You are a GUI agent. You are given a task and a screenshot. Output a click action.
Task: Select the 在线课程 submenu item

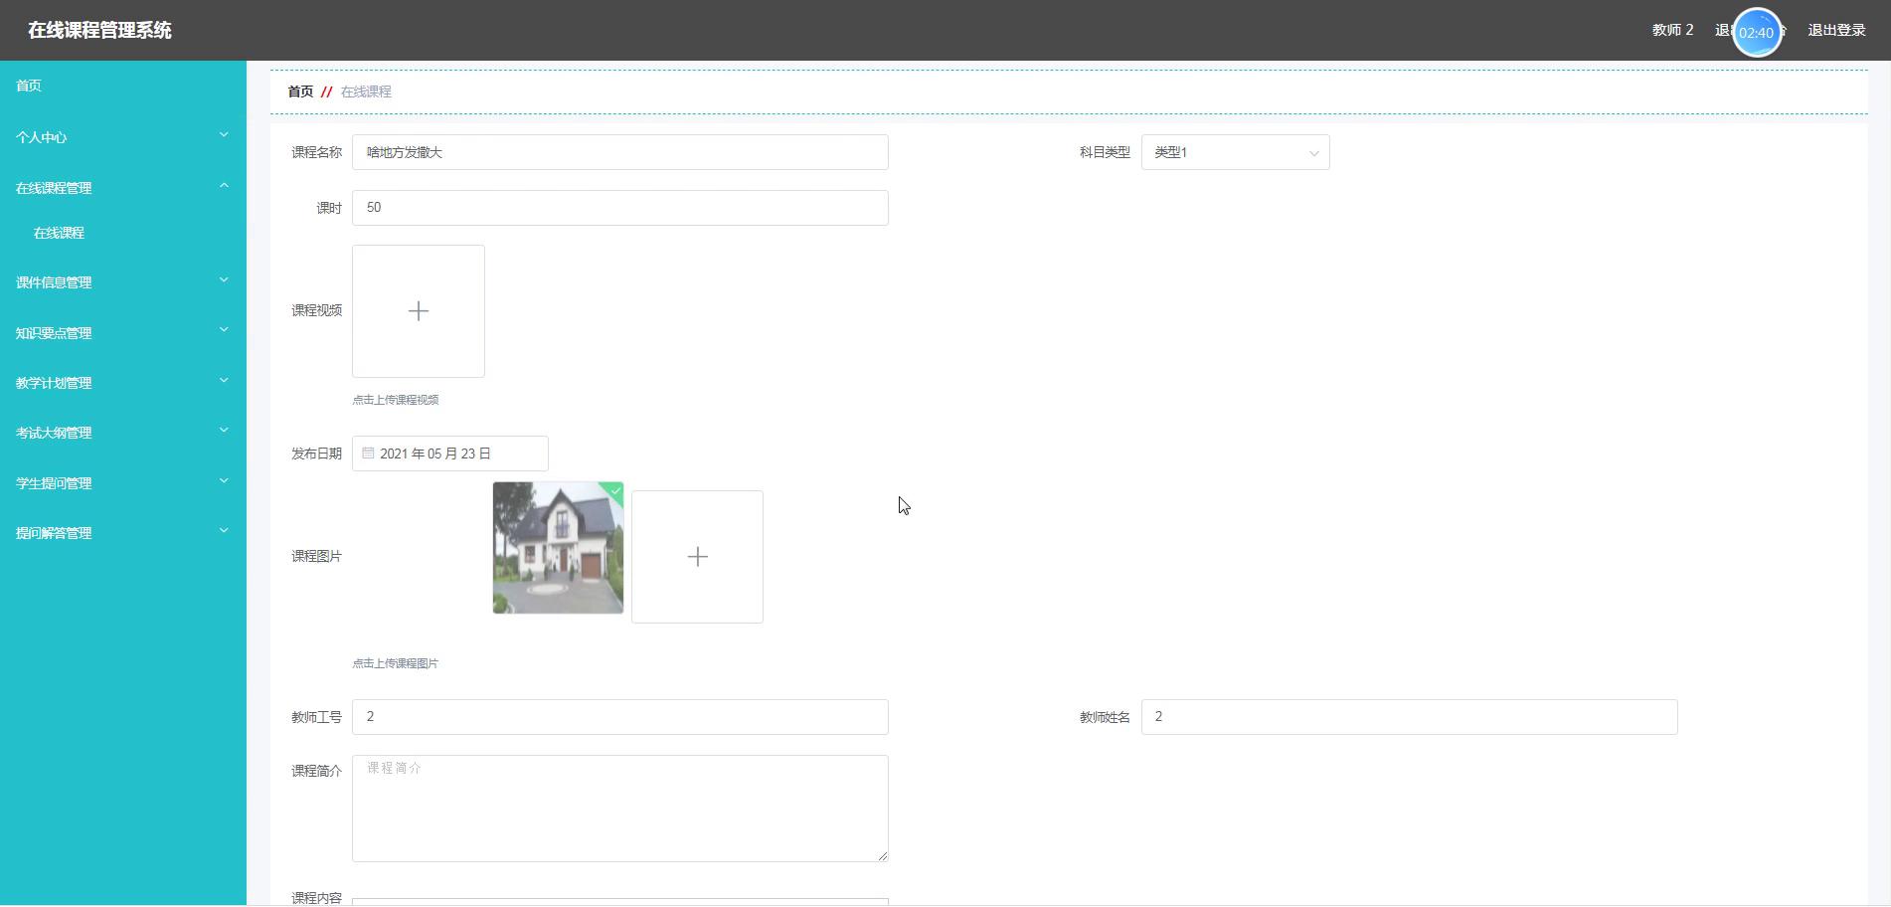pyautogui.click(x=60, y=233)
